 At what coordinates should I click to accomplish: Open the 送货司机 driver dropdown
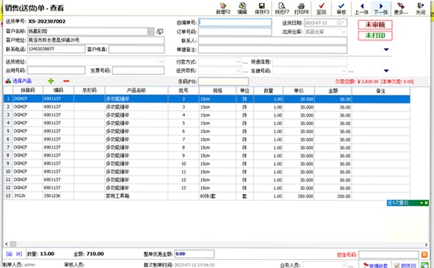click(238, 71)
